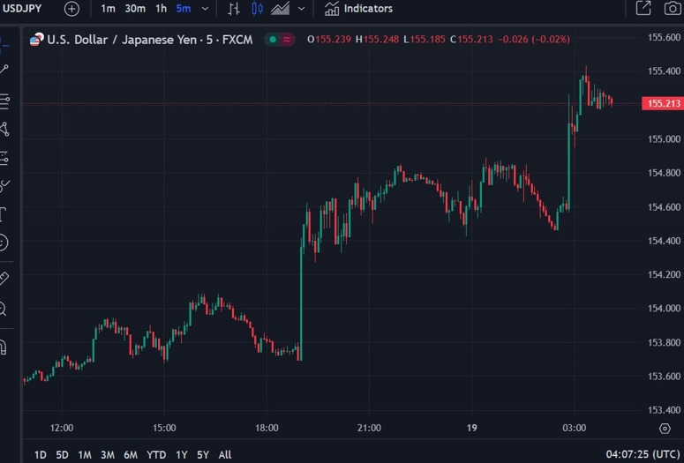This screenshot has height=463, width=684.
Task: Open the fullscreen popout icon
Action: coord(643,8)
